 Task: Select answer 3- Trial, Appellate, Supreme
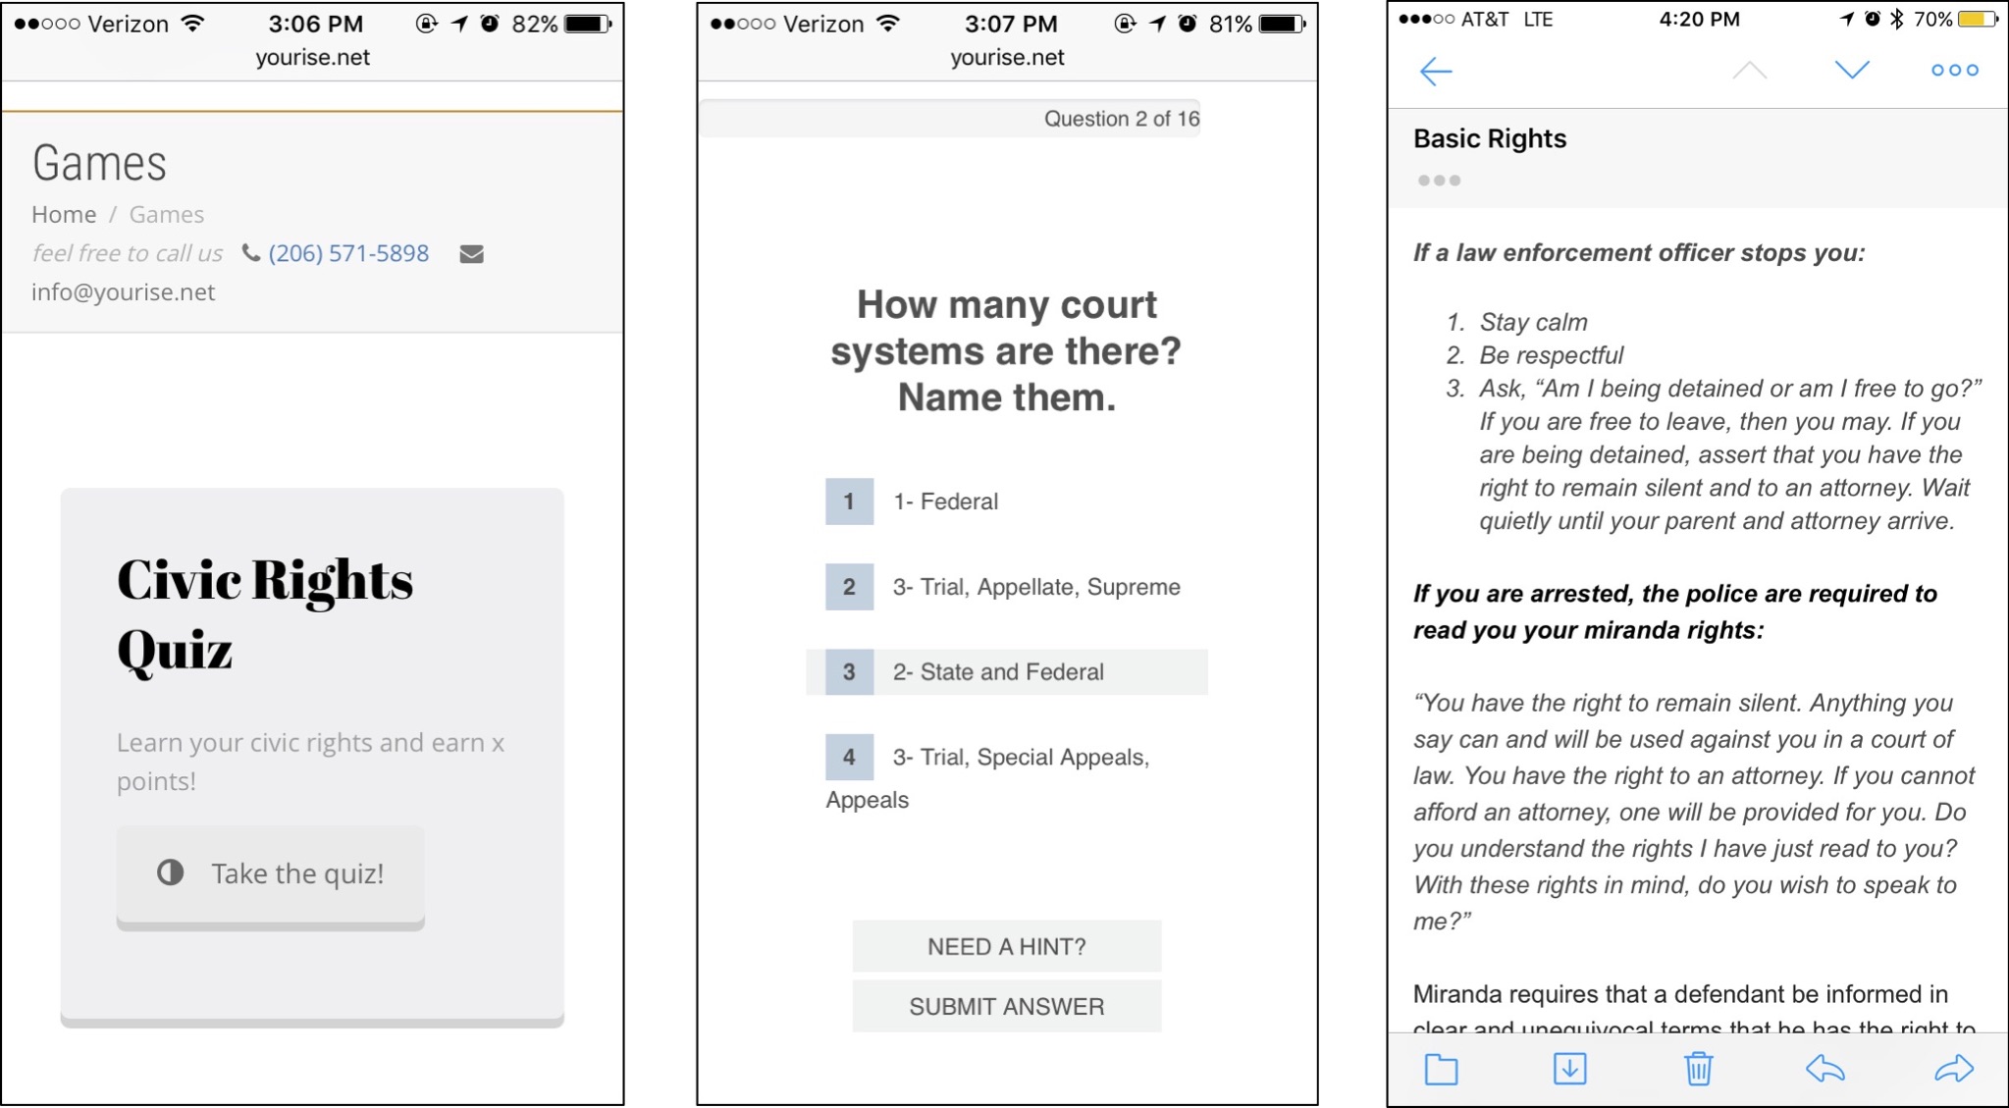click(x=1035, y=587)
